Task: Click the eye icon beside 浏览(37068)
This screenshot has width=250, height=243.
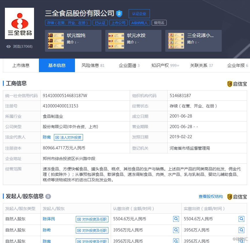Action: (8, 46)
